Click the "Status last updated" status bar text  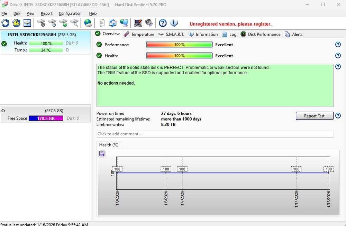[44, 224]
